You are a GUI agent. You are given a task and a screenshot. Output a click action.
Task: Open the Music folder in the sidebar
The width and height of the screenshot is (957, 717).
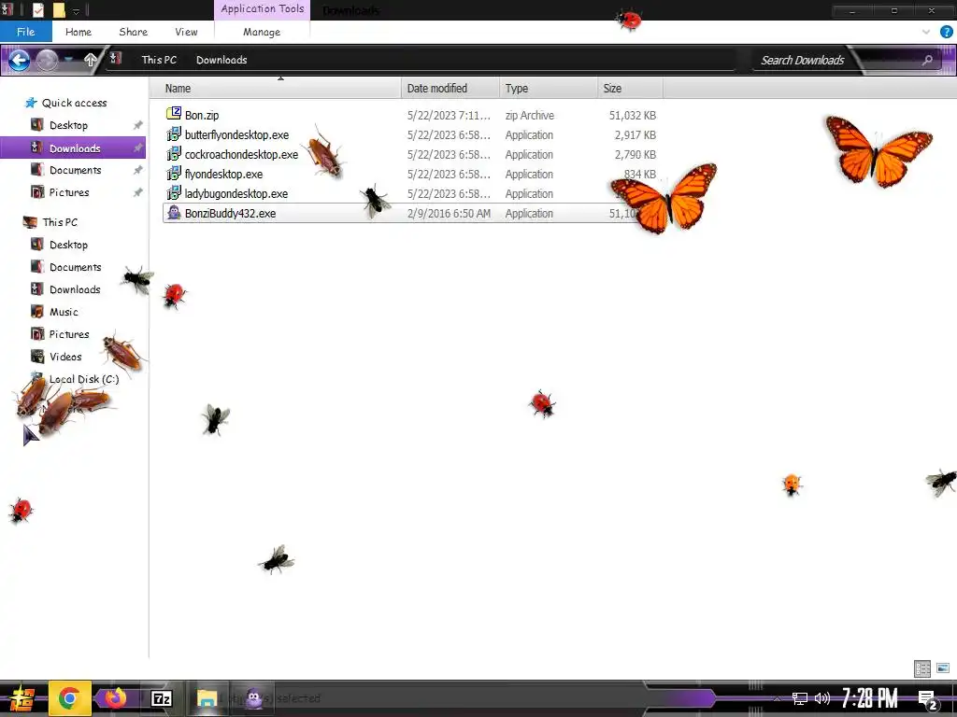coord(64,312)
